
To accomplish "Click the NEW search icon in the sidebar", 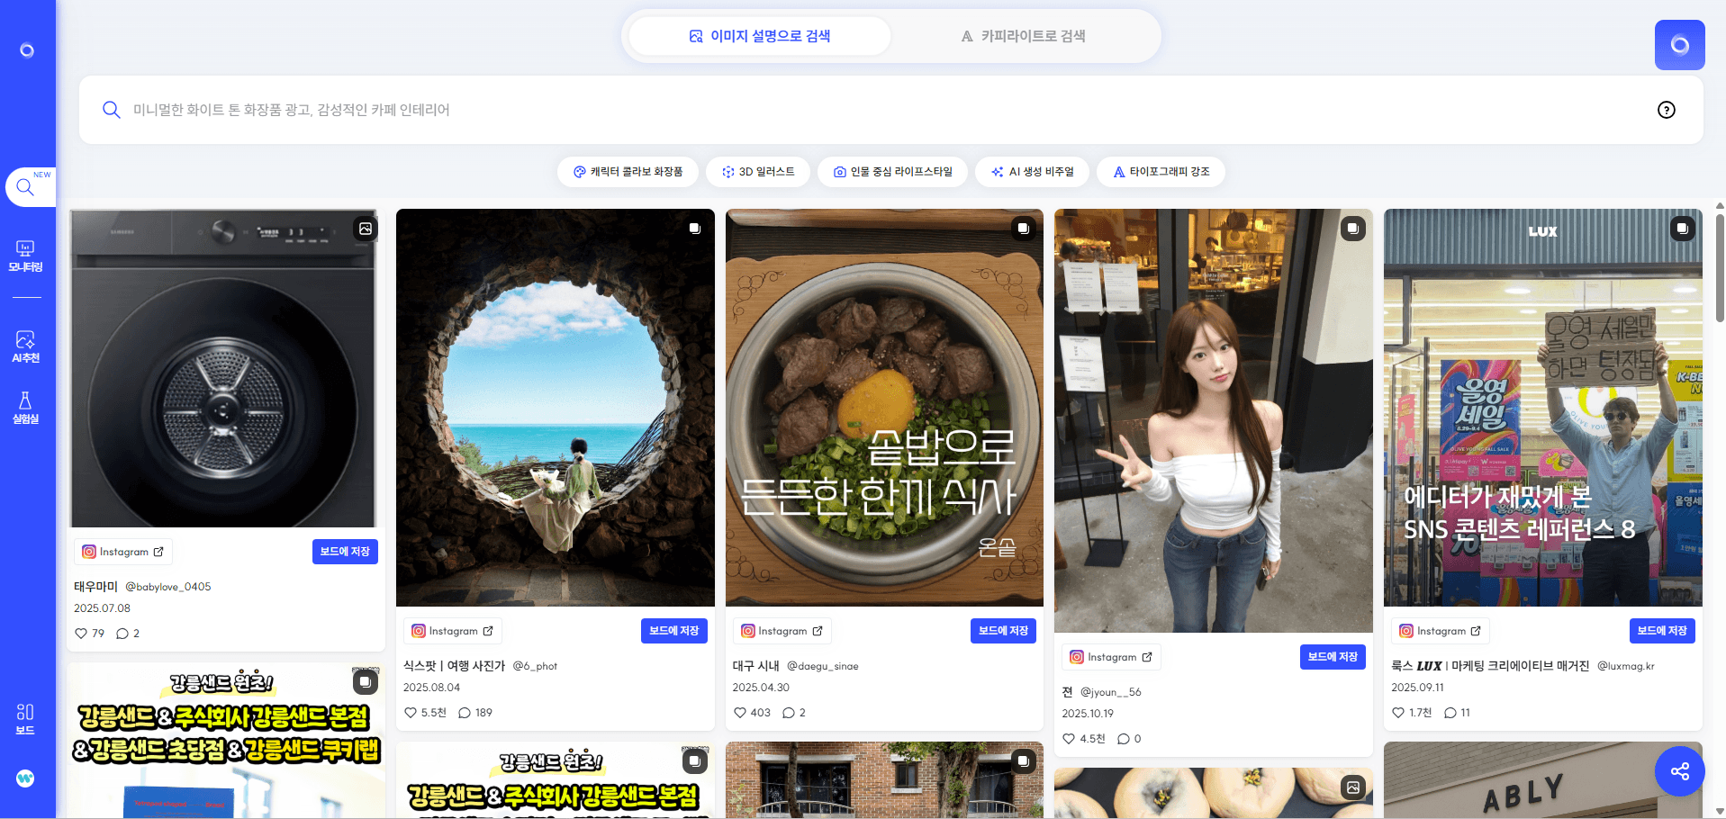I will point(25,186).
